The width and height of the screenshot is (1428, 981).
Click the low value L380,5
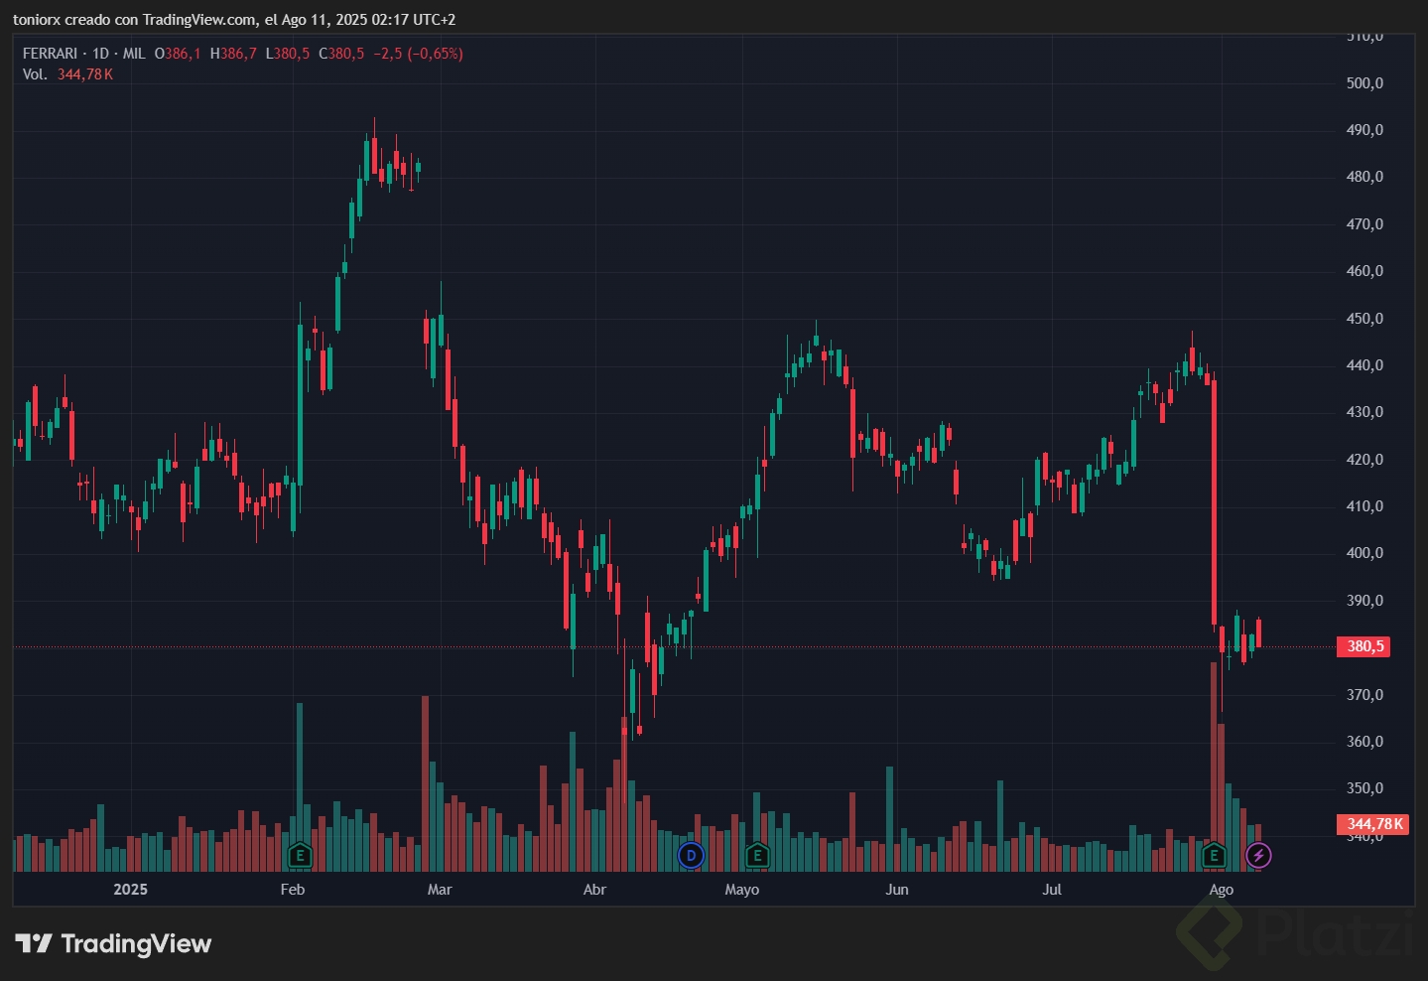click(x=288, y=54)
